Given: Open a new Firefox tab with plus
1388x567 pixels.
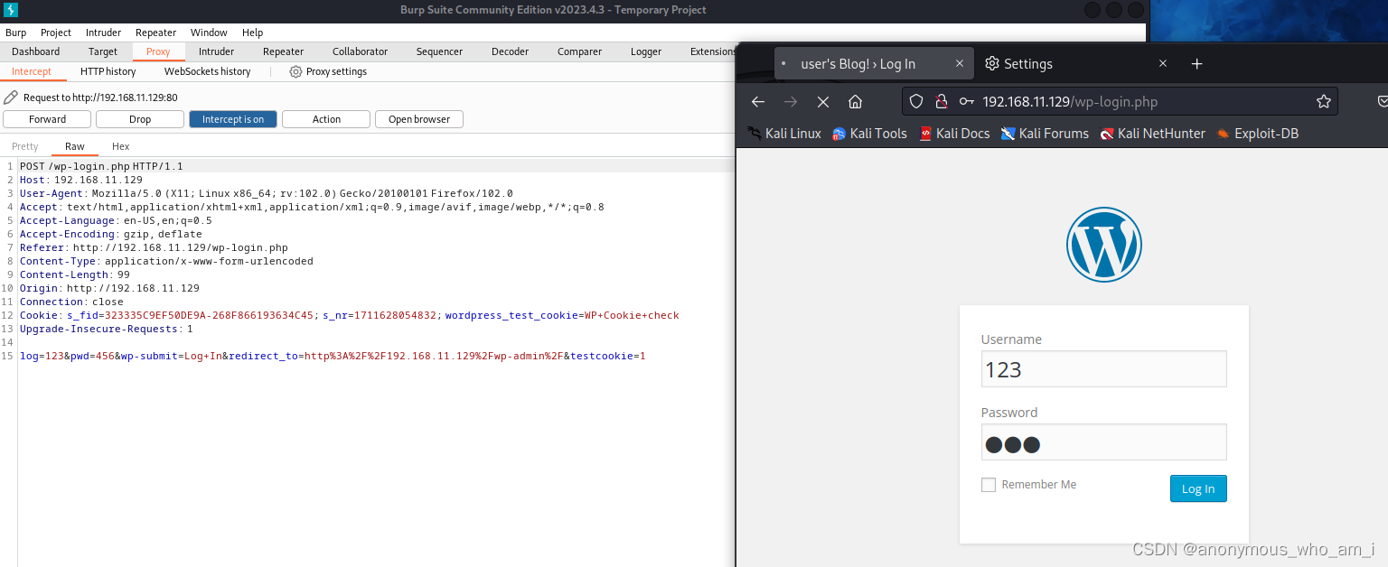Looking at the screenshot, I should point(1197,64).
